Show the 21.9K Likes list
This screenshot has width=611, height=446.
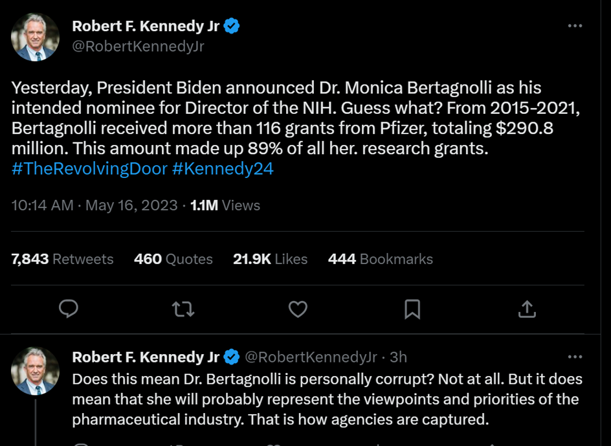(x=270, y=259)
